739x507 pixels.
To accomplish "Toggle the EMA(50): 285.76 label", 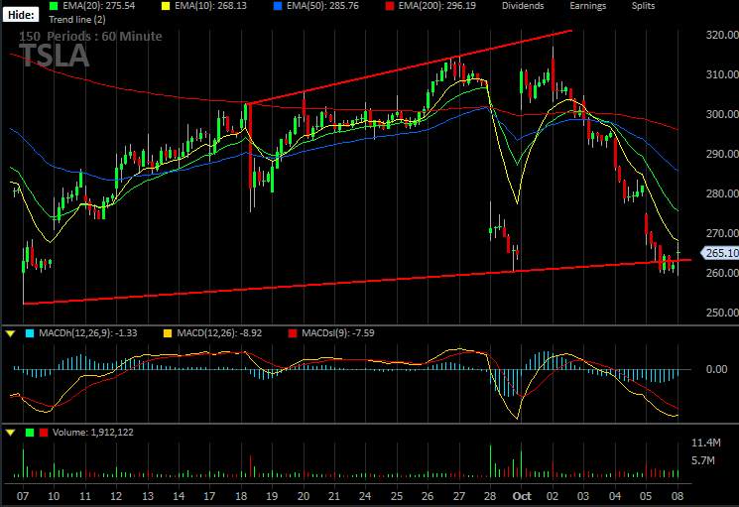I will 322,6.
